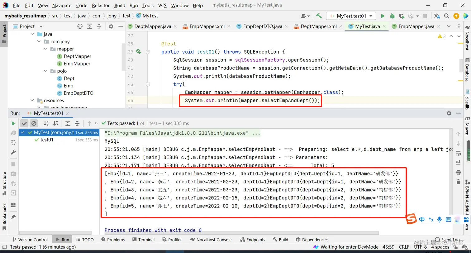Image resolution: width=471 pixels, height=253 pixels.
Task: Expand all test results in the Run panel
Action: pos(68,123)
